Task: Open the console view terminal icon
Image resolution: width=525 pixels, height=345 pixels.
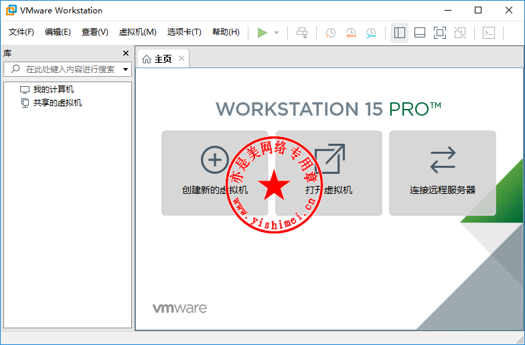Action: point(489,33)
